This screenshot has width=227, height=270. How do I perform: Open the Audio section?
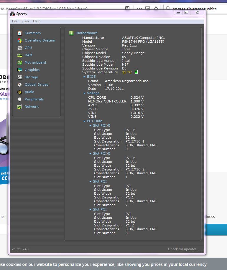pyautogui.click(x=29, y=92)
